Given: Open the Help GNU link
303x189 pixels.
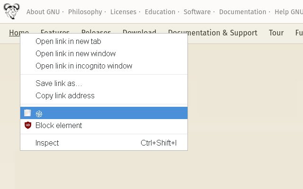Looking at the screenshot, I should [289, 12].
